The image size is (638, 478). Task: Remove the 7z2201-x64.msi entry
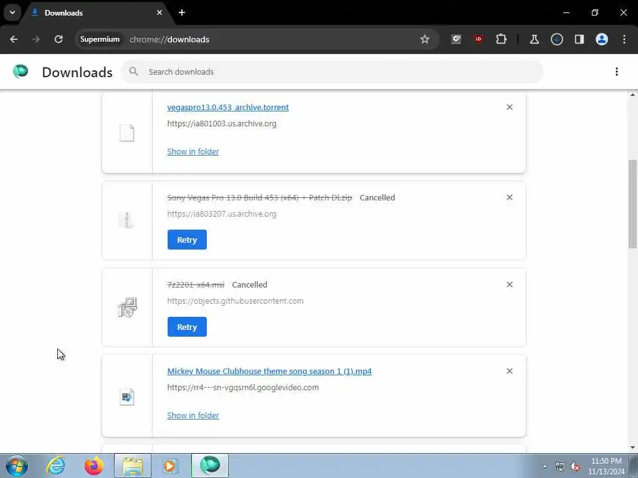click(x=510, y=284)
